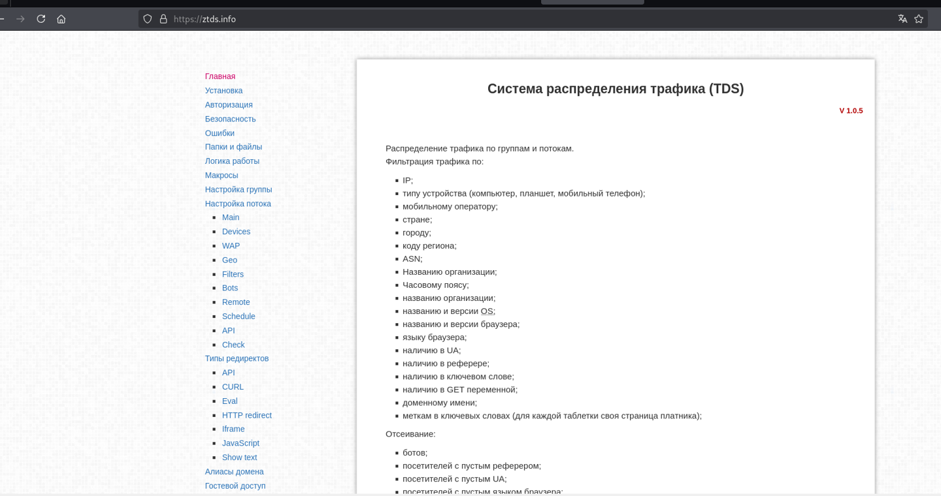
Task: Open the JavaScript redirect type link
Action: coord(240,443)
